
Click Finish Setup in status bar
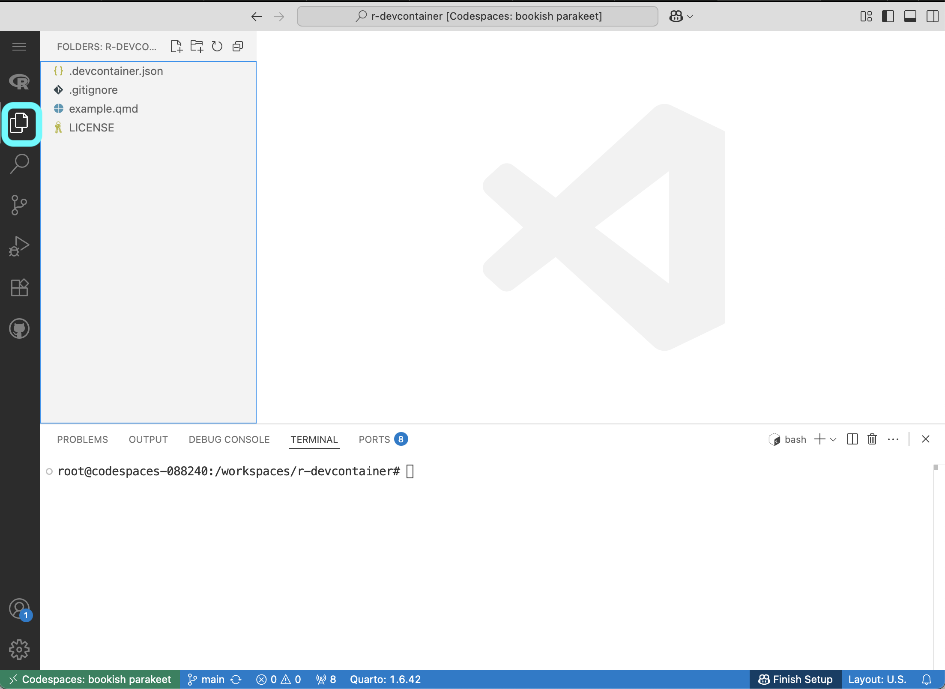pos(795,680)
